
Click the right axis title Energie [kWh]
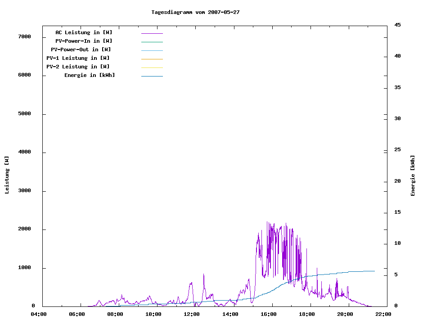click(413, 175)
